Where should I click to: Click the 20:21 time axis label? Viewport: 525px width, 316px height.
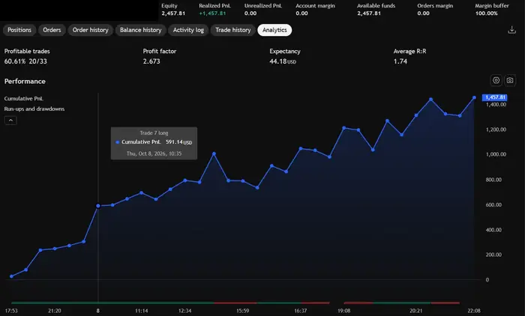416,311
